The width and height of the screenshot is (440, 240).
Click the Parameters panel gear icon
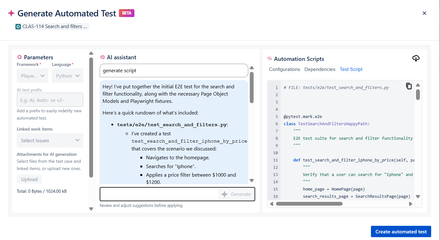[x=19, y=57]
